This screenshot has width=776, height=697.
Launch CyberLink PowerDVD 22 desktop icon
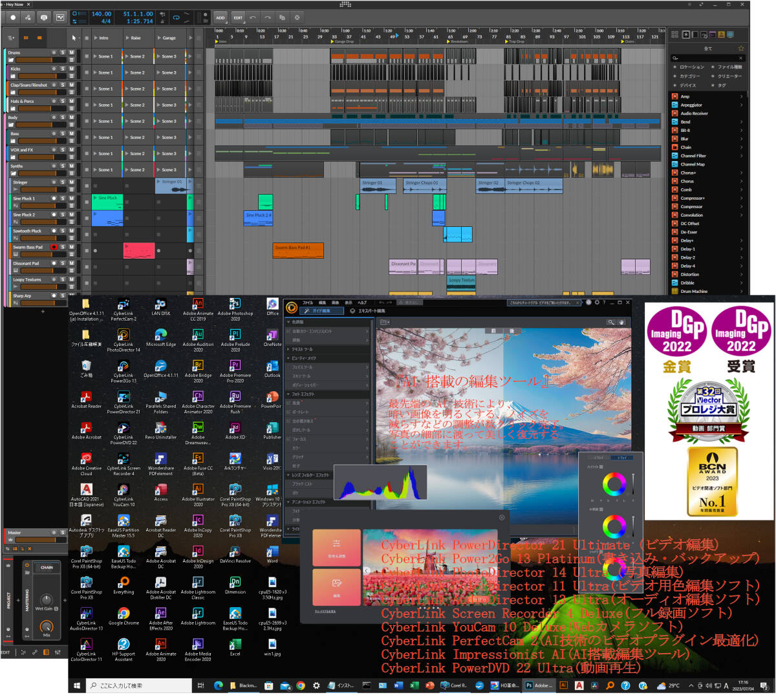coord(124,434)
